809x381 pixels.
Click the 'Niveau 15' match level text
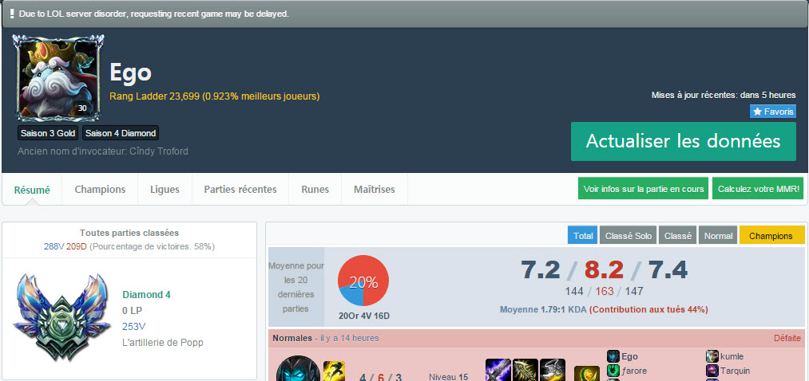[448, 377]
